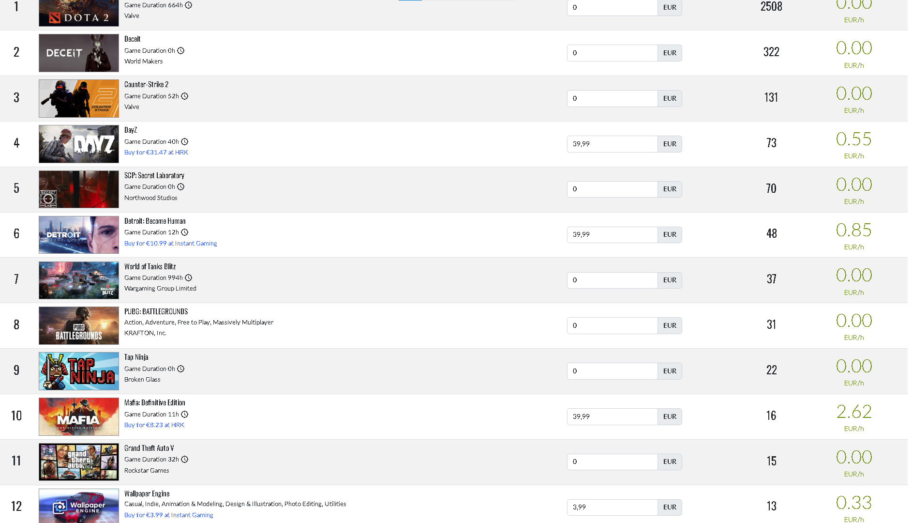
Task: Follow Wallpaper Engine Buy for €3.99 link
Action: coord(169,515)
